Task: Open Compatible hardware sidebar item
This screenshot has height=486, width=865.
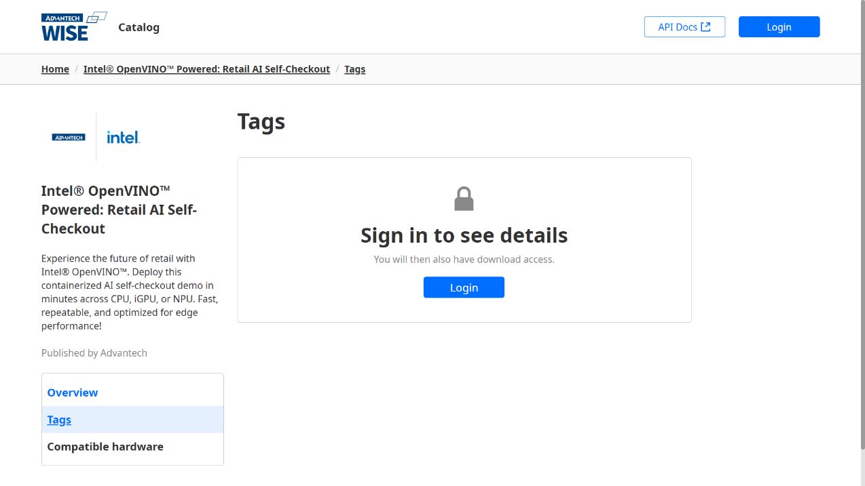Action: tap(132, 447)
